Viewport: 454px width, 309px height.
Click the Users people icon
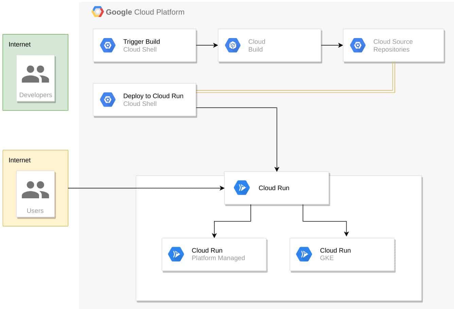coord(35,190)
